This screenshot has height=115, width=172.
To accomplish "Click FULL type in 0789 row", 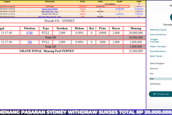I will [46, 33].
